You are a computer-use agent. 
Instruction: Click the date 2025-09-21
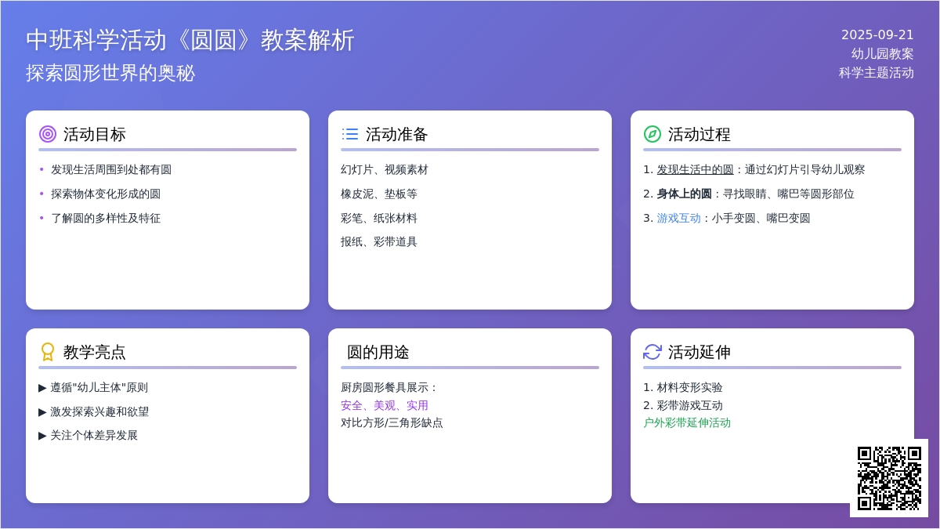point(877,34)
